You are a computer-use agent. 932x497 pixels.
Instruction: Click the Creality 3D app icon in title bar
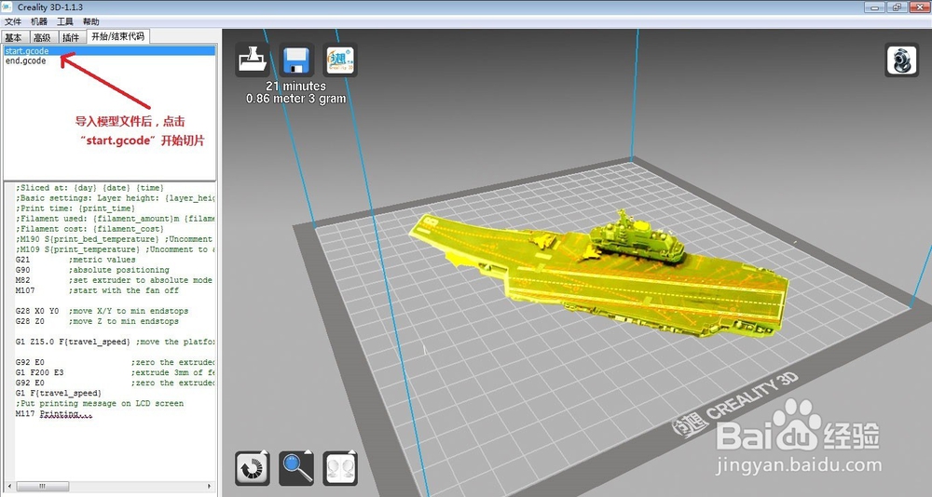click(x=7, y=7)
